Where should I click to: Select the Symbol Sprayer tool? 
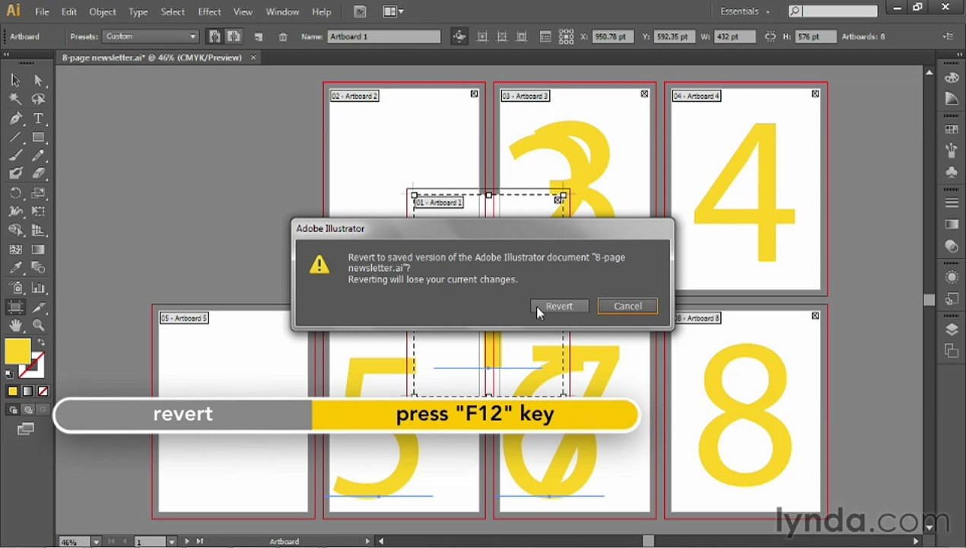(x=15, y=288)
